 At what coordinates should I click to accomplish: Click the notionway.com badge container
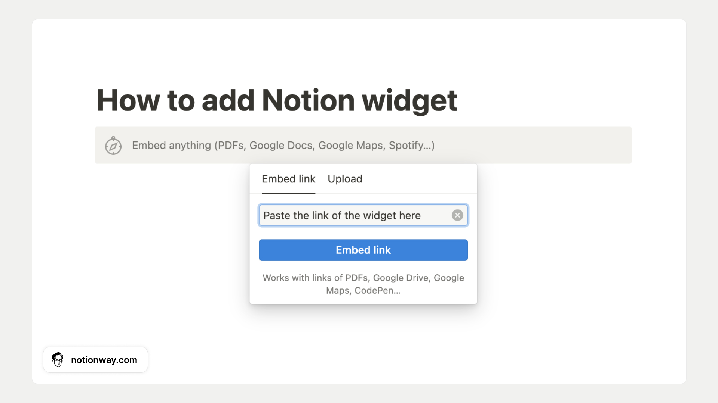click(95, 359)
